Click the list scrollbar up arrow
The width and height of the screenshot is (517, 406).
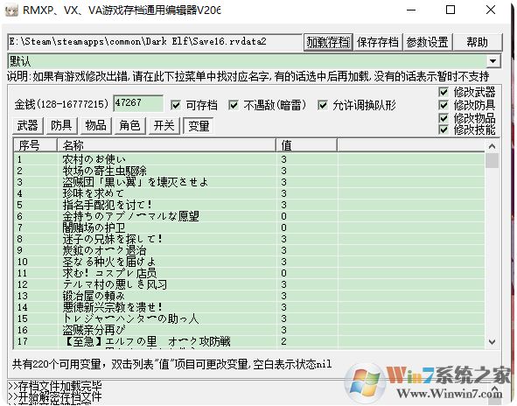(492, 146)
